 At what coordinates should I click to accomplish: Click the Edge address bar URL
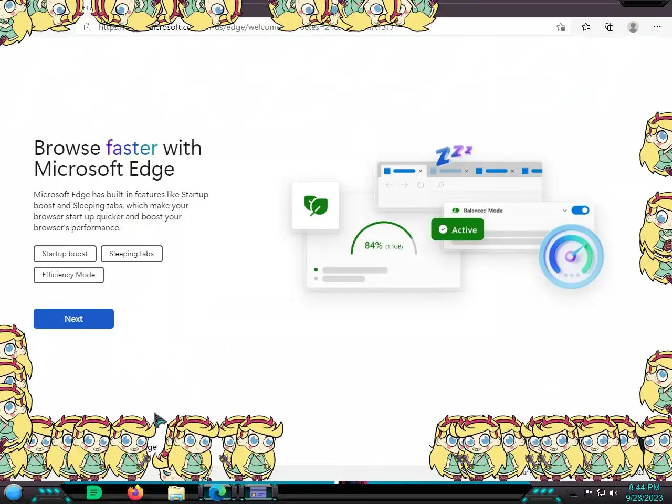tap(247, 27)
